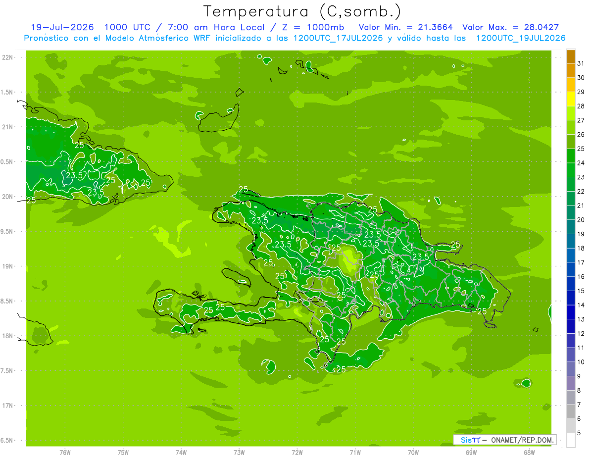Click the "18N" latitude axis label
The image size is (594, 459).
click(8, 336)
